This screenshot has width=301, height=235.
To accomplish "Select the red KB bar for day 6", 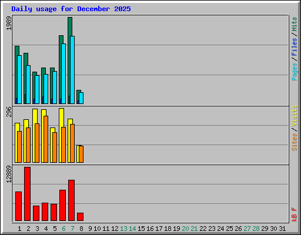I will pyautogui.click(x=62, y=205).
